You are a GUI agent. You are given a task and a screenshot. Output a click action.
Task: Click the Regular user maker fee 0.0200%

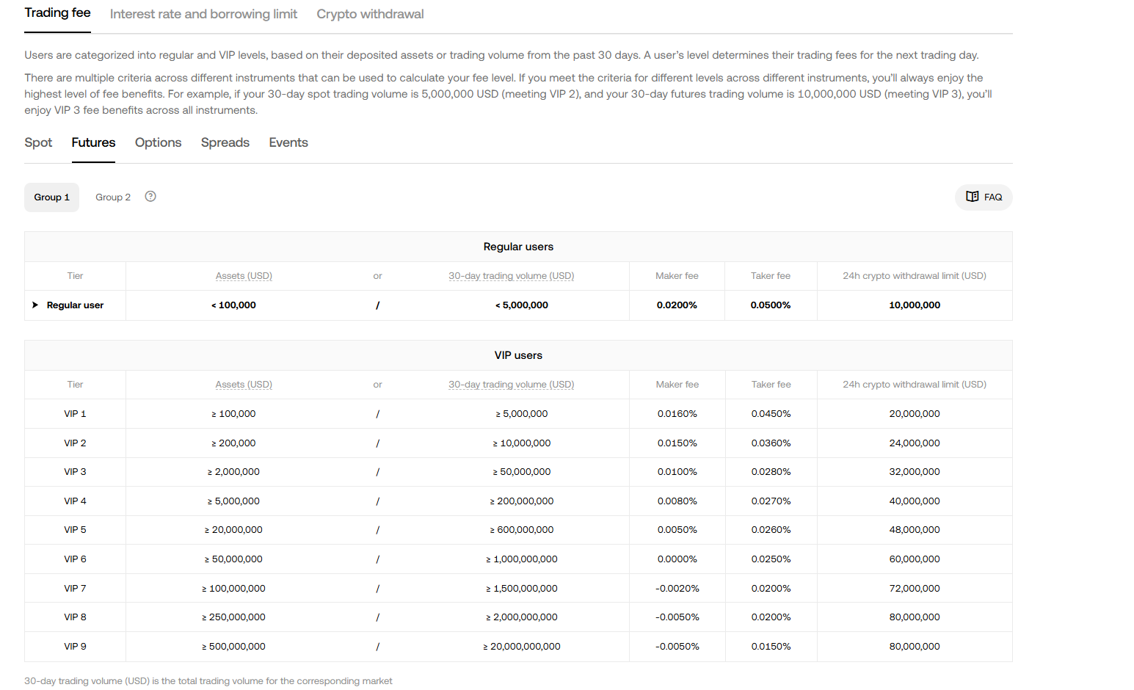[677, 305]
